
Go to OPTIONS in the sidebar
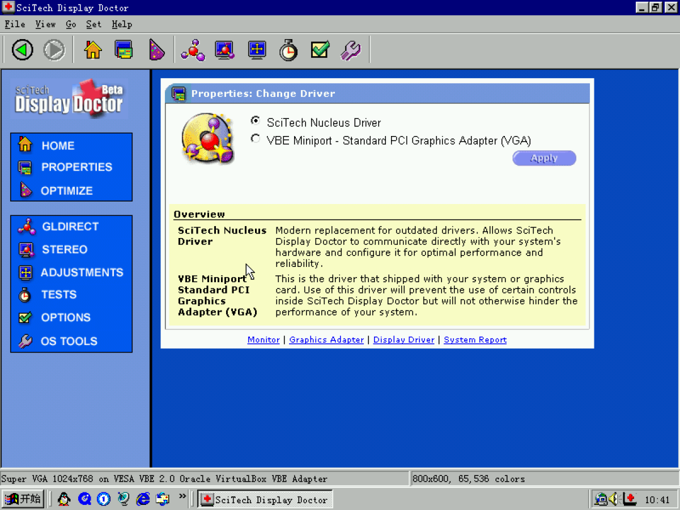(x=65, y=317)
